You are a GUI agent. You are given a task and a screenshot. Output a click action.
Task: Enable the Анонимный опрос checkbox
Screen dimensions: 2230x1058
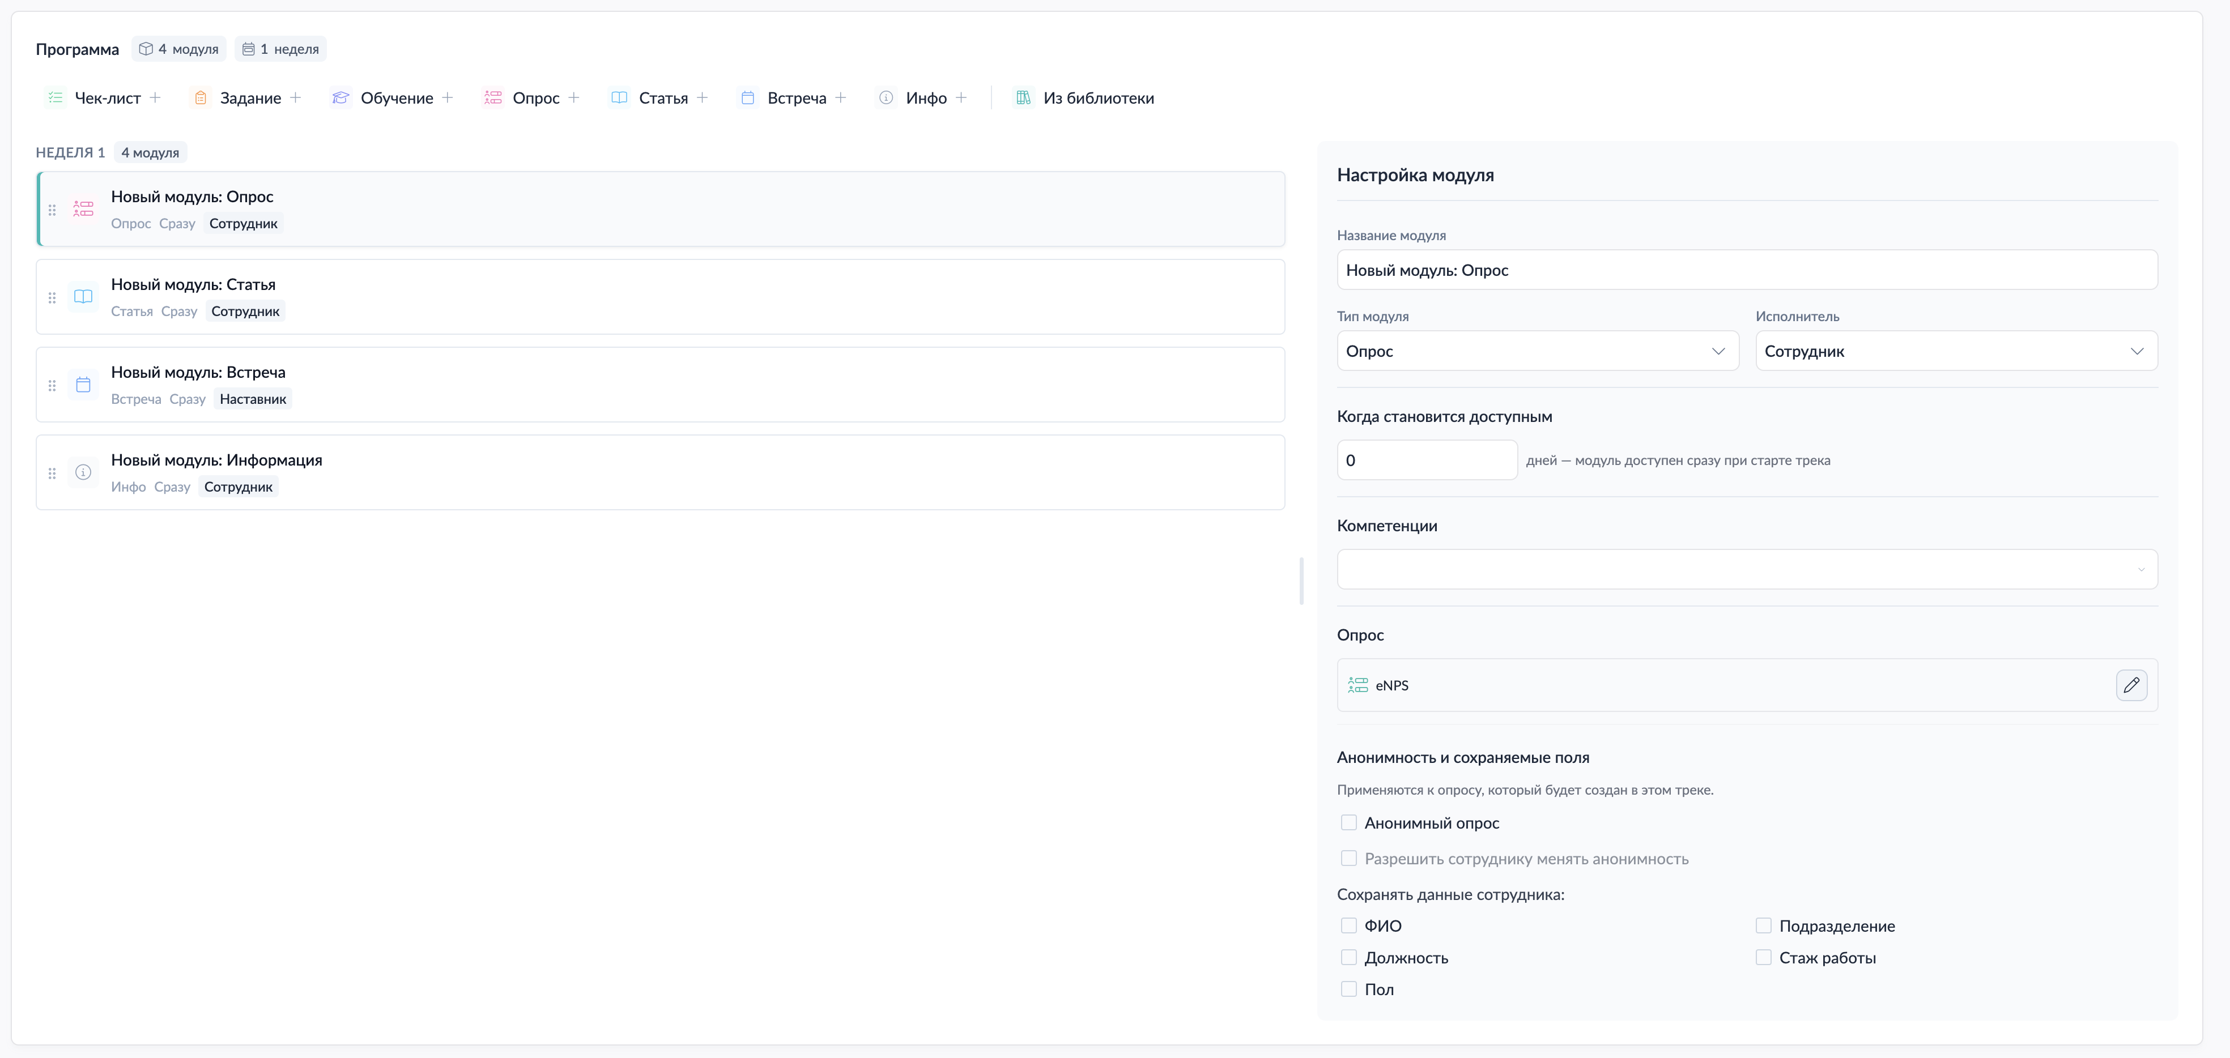(1349, 823)
